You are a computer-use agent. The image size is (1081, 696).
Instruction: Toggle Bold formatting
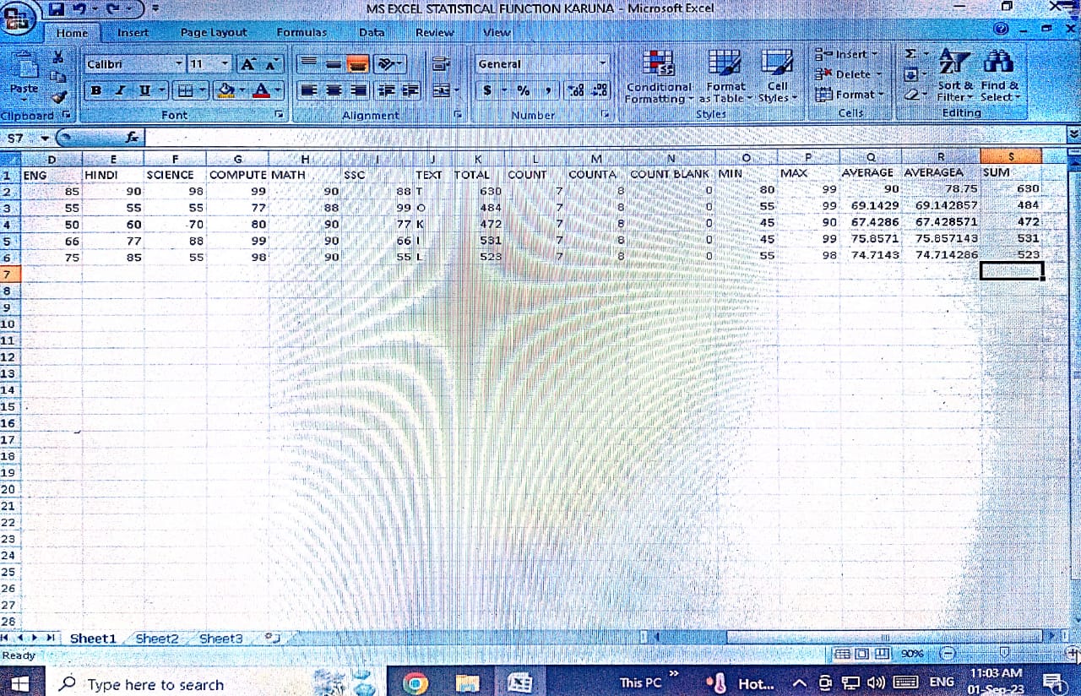[x=96, y=90]
